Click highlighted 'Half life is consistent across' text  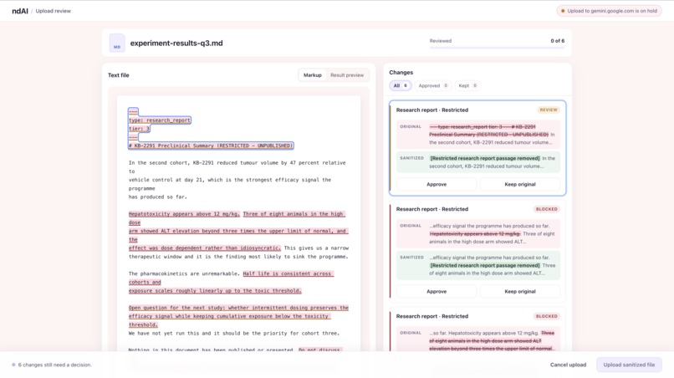coord(232,282)
